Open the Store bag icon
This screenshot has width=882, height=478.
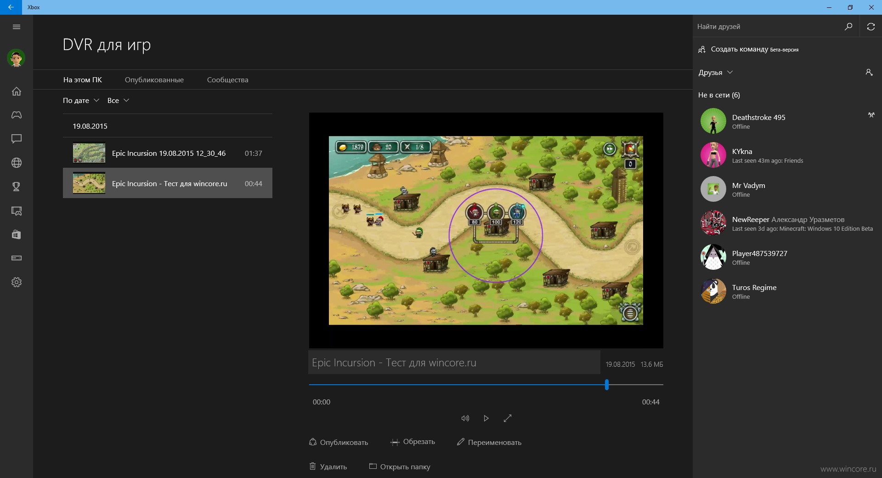17,234
